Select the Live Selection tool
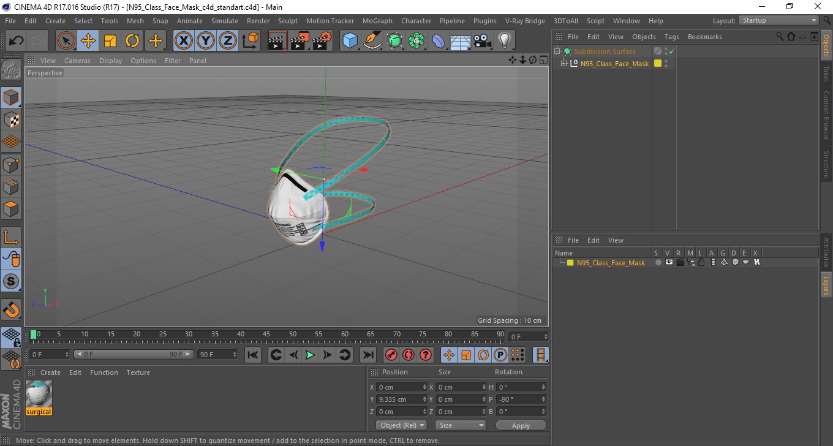The image size is (833, 446). pos(66,41)
